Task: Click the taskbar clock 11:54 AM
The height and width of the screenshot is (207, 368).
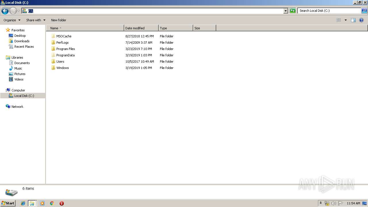Action: tap(353, 203)
